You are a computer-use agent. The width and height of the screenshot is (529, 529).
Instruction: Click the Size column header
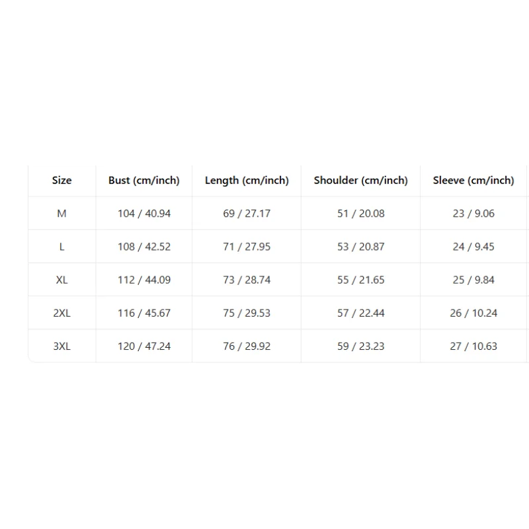pyautogui.click(x=61, y=181)
